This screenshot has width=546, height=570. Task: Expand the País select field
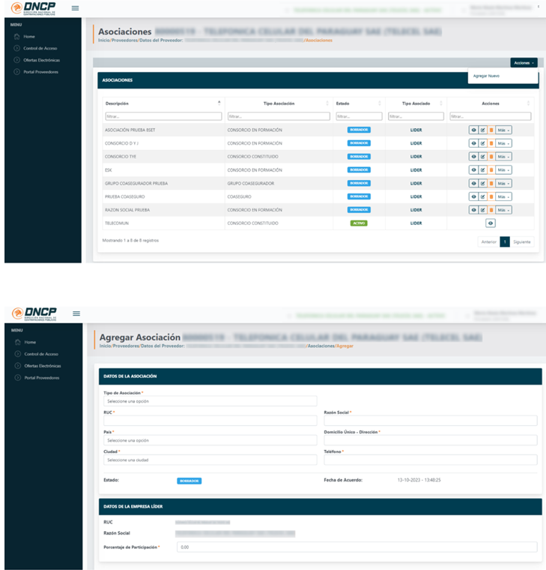[210, 440]
